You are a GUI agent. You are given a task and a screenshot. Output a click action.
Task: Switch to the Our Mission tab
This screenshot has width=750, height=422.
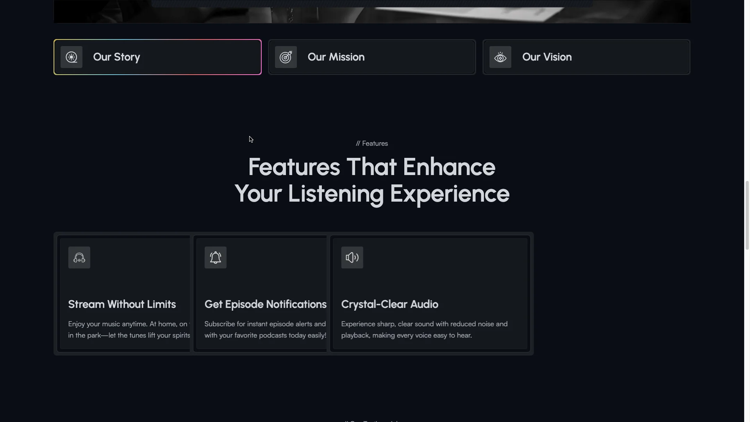tap(372, 57)
